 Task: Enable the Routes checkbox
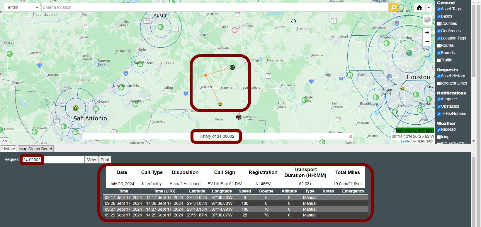coord(439,46)
